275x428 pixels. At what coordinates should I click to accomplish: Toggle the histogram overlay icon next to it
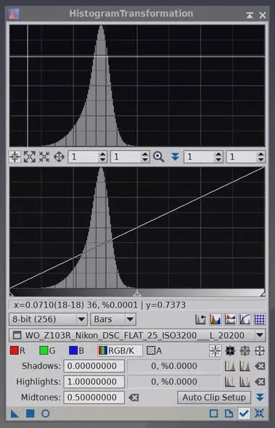click(x=230, y=319)
